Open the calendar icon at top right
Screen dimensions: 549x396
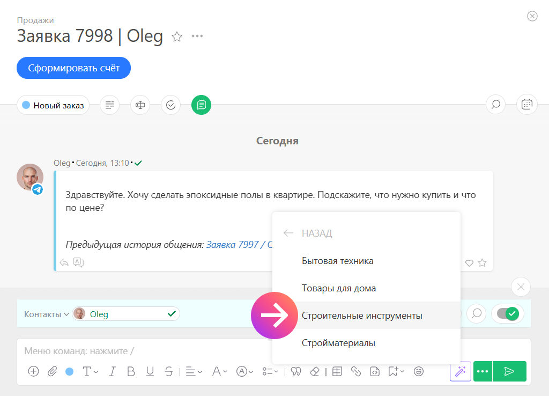point(526,105)
